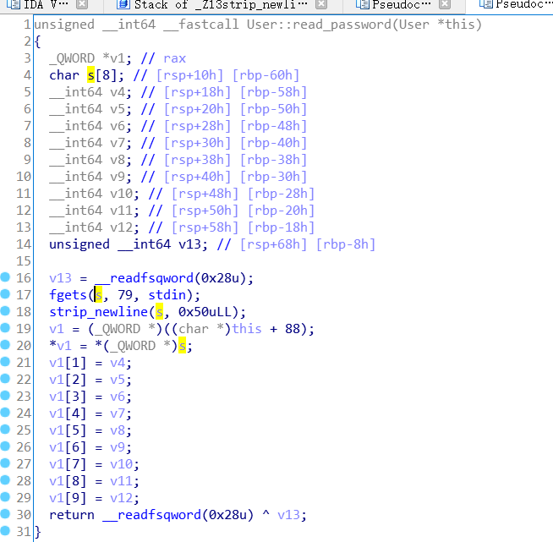The image size is (553, 542).
Task: Close the Pseudocode tab beside the Stack tab
Action: pyautogui.click(x=445, y=4)
